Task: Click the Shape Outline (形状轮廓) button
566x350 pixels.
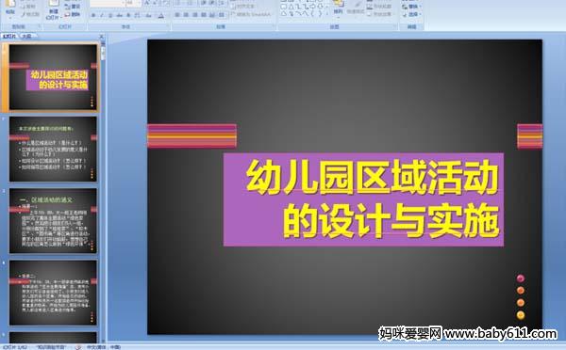Action: (379, 7)
